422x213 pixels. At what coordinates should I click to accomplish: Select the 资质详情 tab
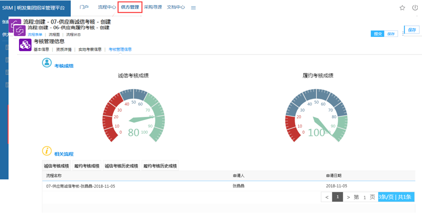64,49
